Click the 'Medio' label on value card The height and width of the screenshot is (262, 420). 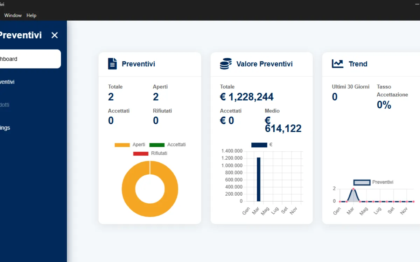coord(272,111)
